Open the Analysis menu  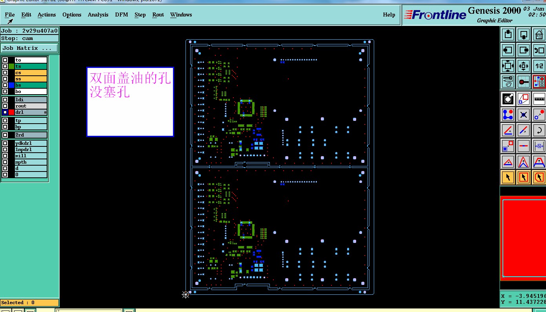pyautogui.click(x=98, y=15)
